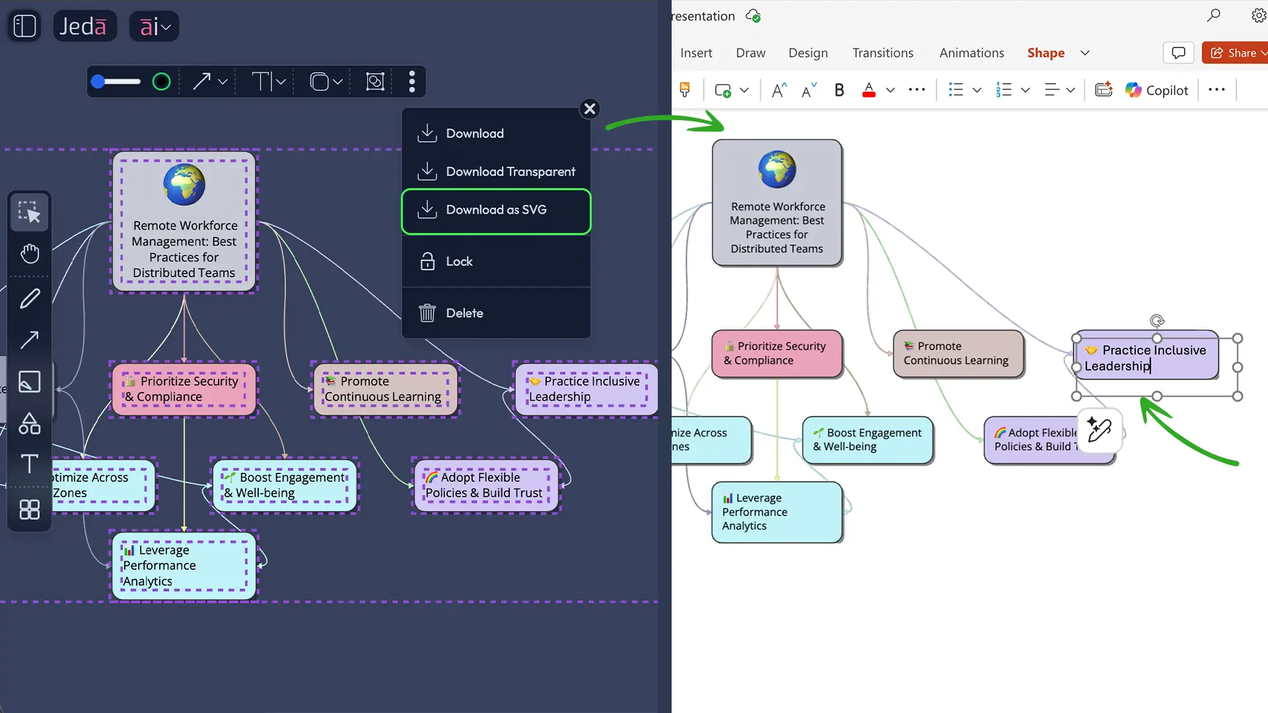Click the Share button
Viewport: 1268px width, 713px height.
tap(1234, 53)
